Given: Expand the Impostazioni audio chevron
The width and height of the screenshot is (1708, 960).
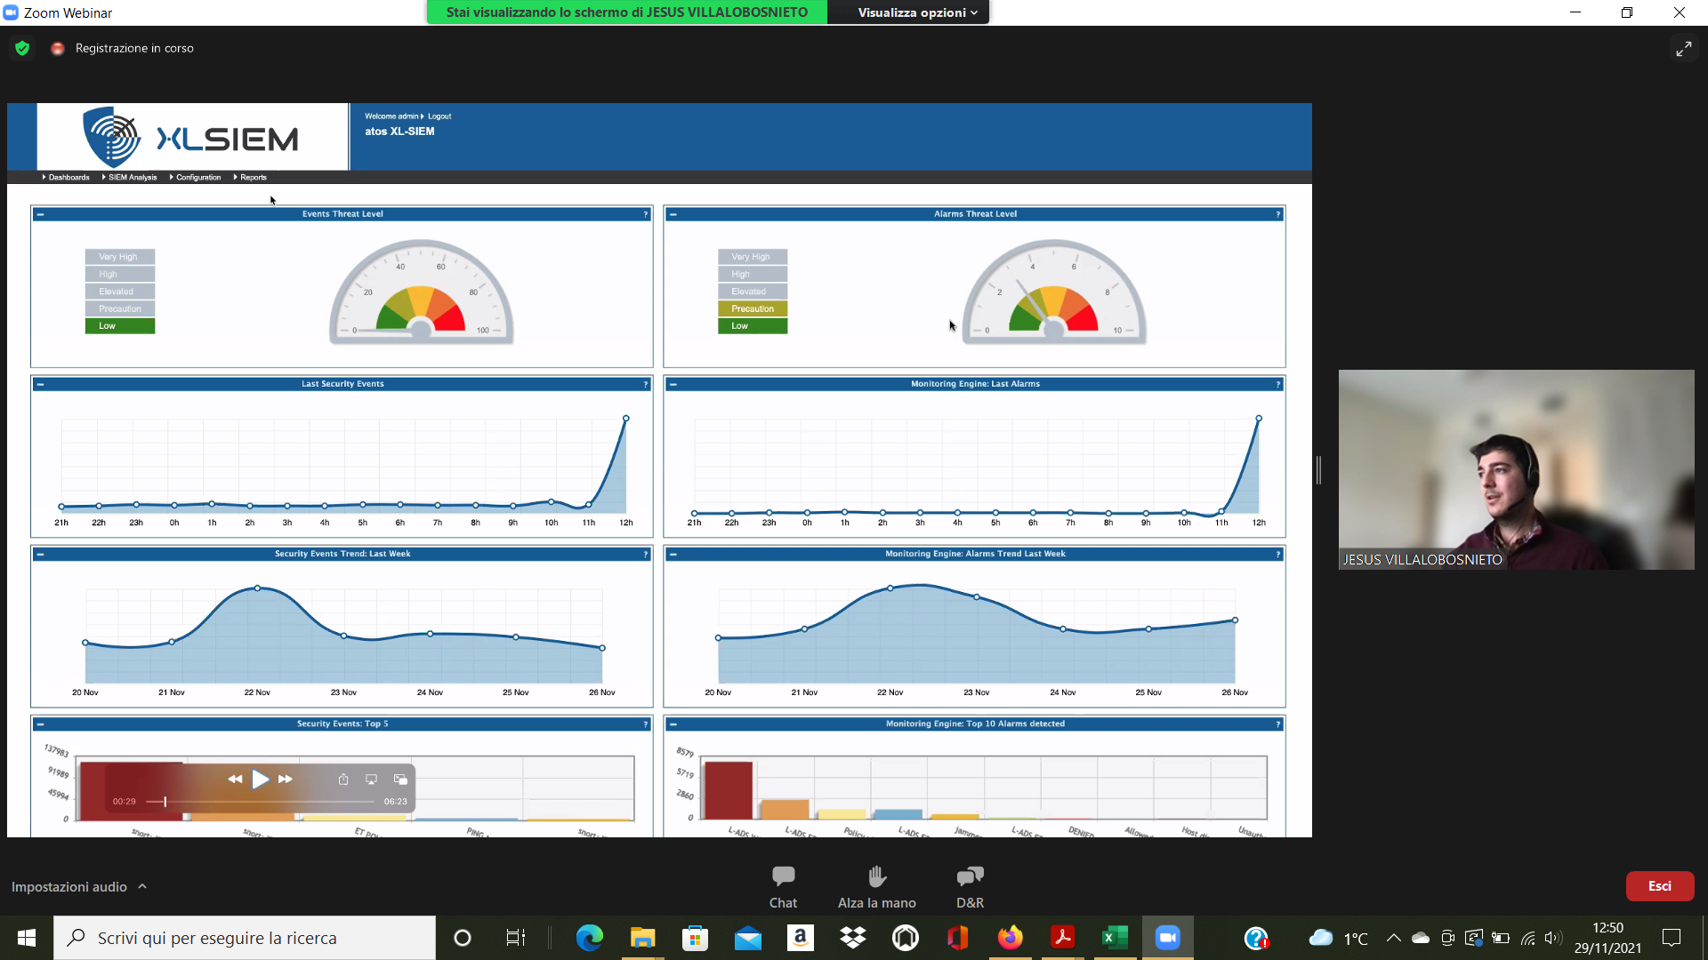Looking at the screenshot, I should [142, 886].
